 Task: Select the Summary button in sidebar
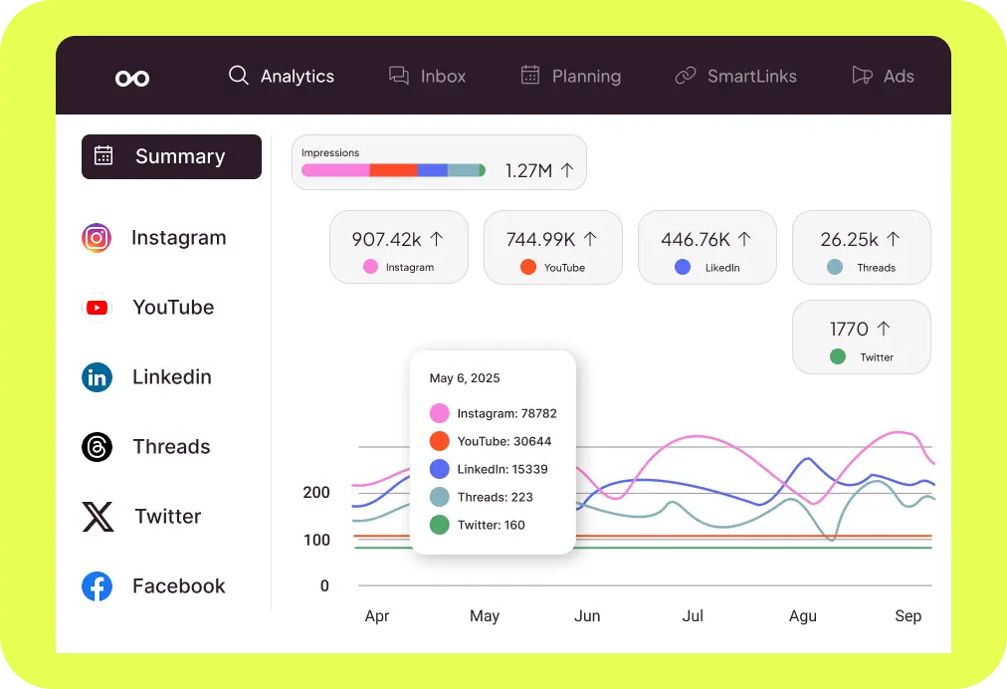(x=171, y=156)
